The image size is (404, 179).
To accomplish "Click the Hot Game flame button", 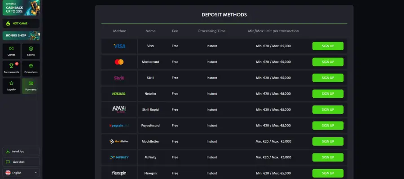I will click(x=21, y=23).
